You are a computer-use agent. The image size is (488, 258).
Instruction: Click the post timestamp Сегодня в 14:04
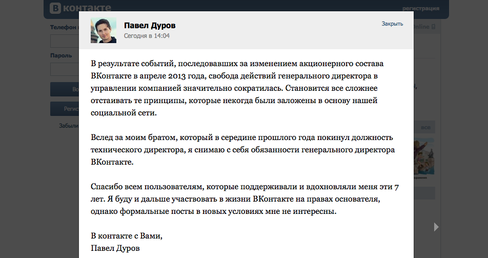pyautogui.click(x=147, y=36)
